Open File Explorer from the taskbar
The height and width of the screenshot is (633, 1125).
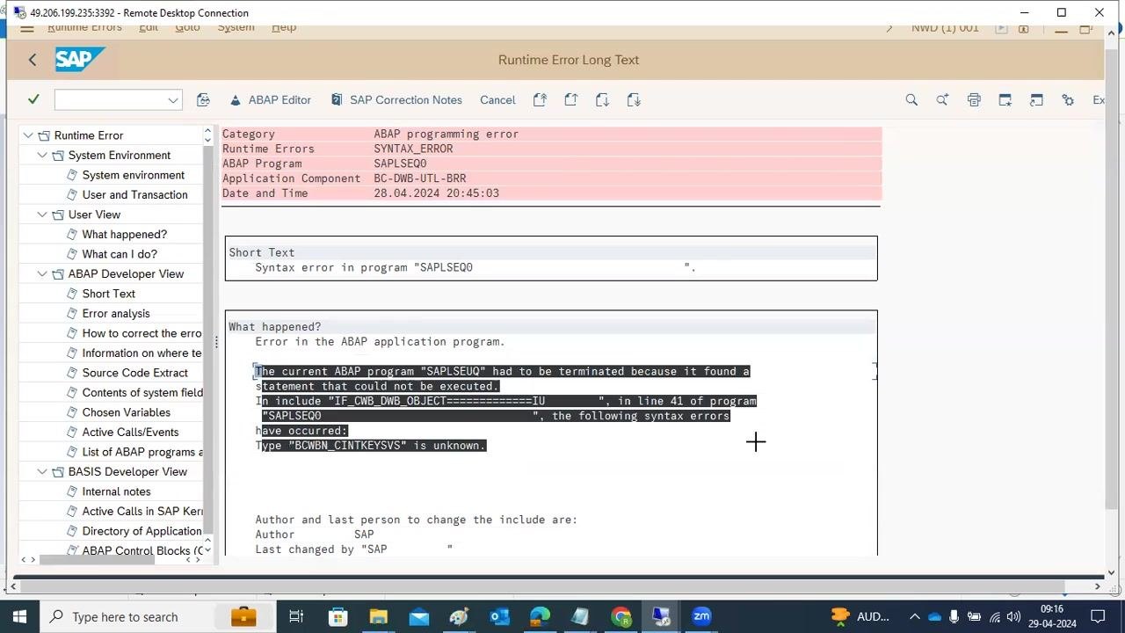tap(378, 616)
